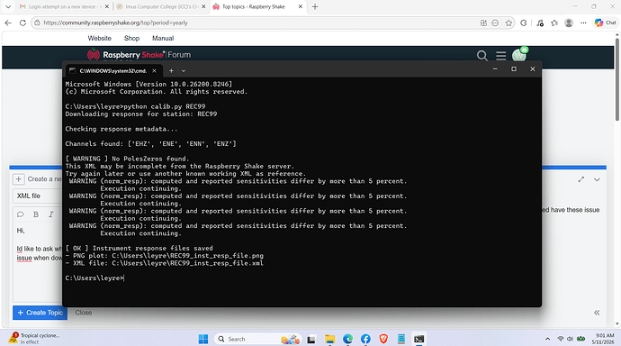Collapse the composer with chevron down
Image resolution: width=621 pixels, height=346 pixels.
point(597,179)
